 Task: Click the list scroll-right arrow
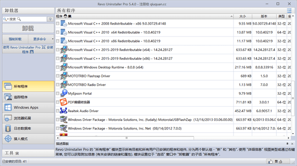click(x=288, y=138)
